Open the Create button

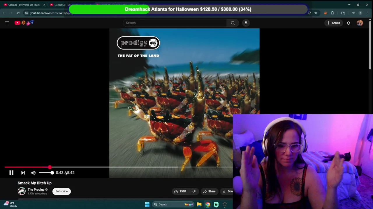(333, 23)
